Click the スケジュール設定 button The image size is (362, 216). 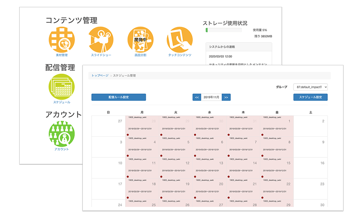310,97
